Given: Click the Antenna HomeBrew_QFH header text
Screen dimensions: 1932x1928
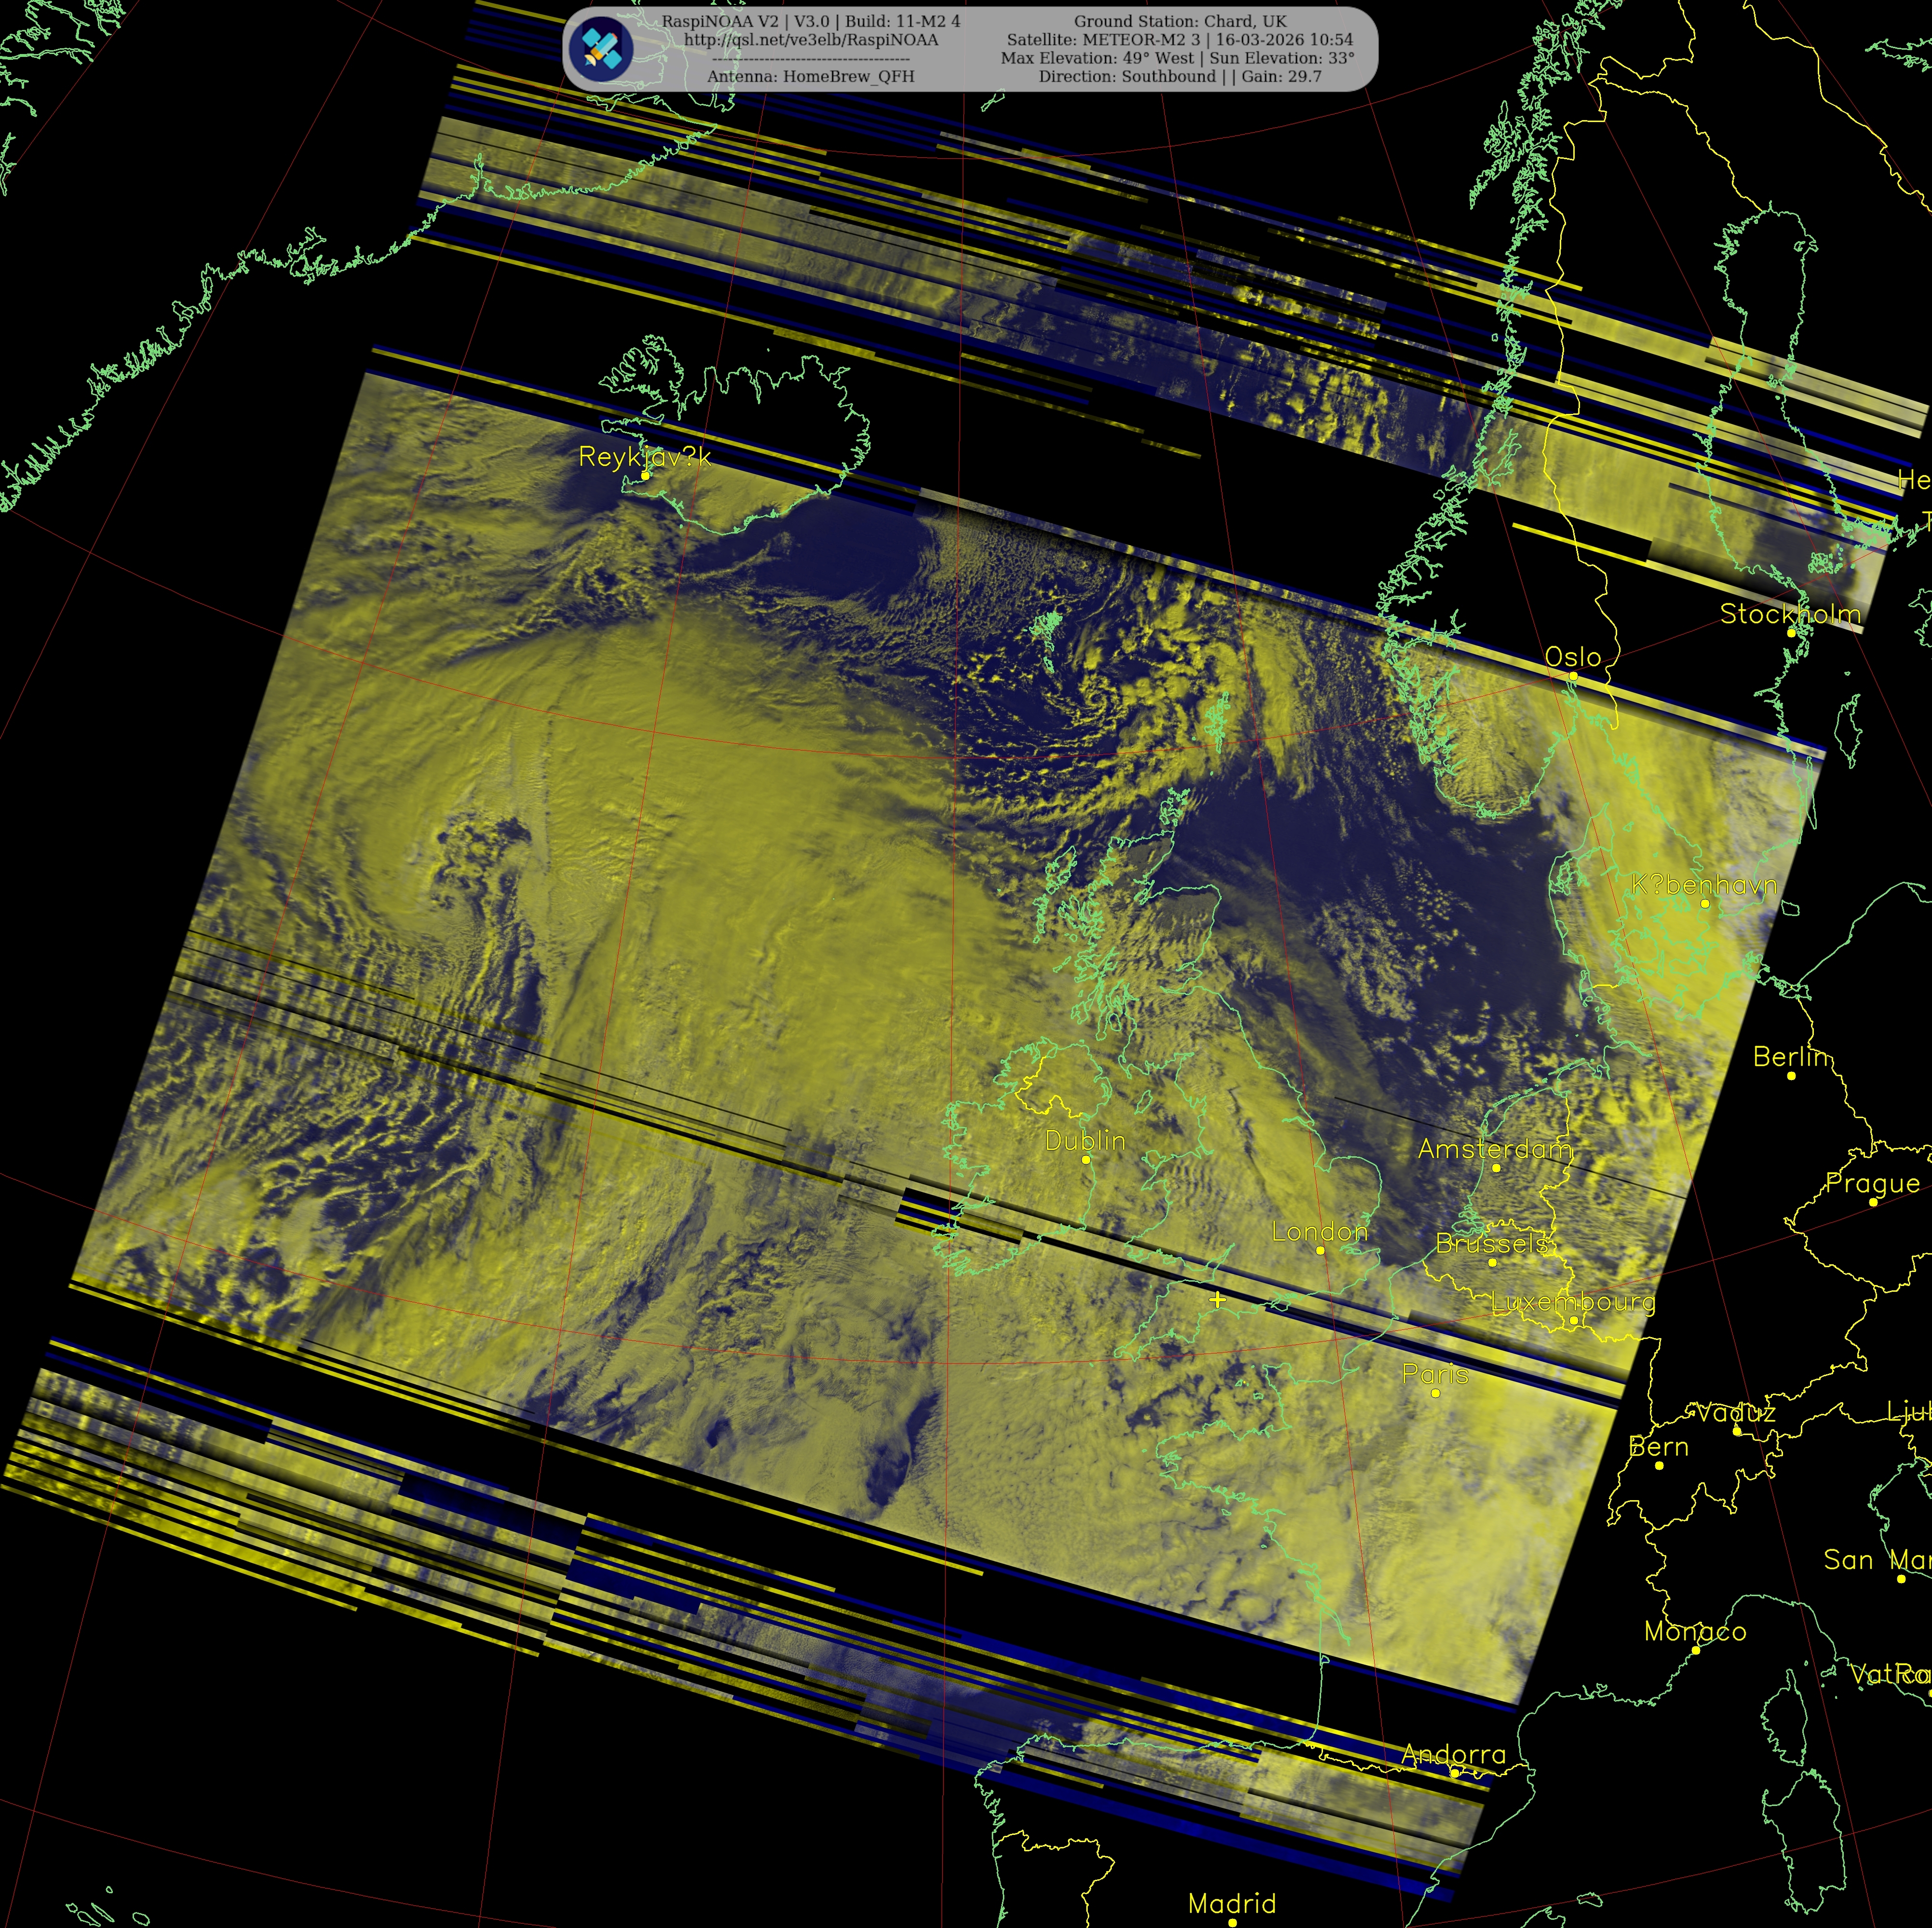Looking at the screenshot, I should pos(810,76).
